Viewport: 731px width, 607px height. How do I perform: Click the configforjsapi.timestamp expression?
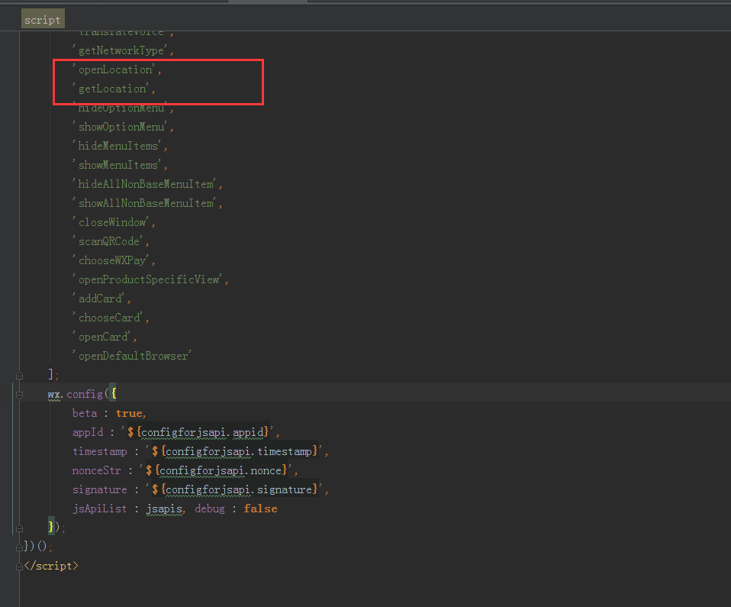(239, 452)
